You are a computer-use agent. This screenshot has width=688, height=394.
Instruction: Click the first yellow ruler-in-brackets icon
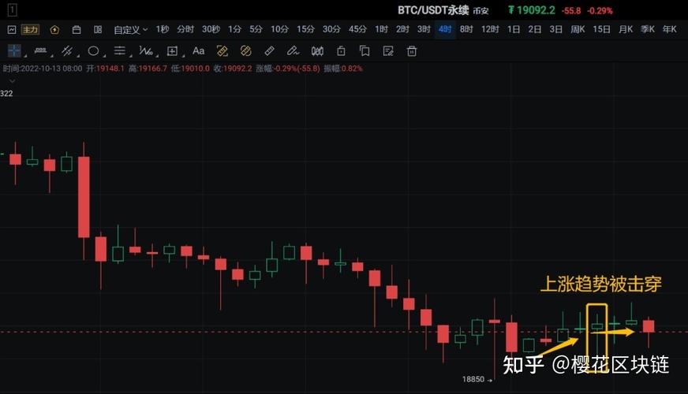click(x=222, y=51)
